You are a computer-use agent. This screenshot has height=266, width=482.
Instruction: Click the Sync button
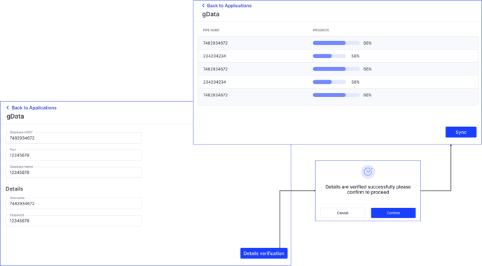[461, 132]
